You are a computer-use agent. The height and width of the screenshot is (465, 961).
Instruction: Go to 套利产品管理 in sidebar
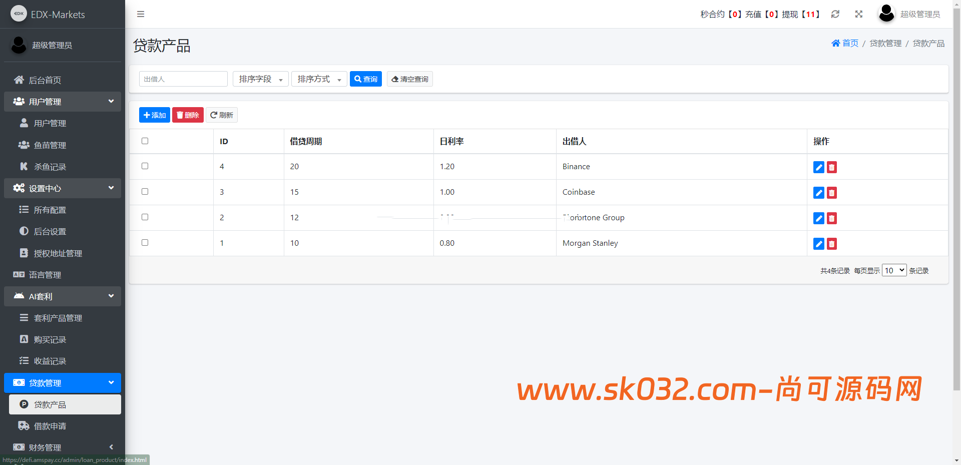pos(58,318)
